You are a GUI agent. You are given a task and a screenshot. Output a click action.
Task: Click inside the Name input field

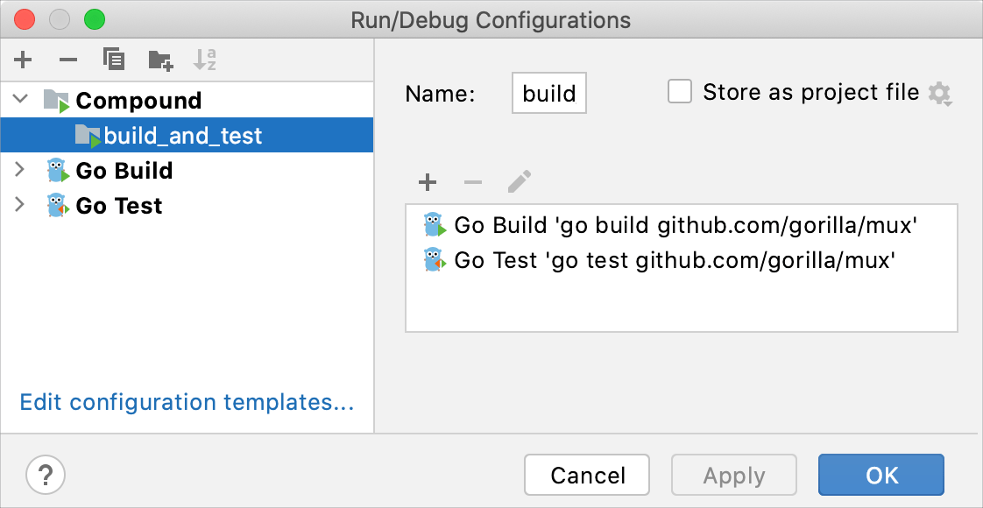[548, 93]
